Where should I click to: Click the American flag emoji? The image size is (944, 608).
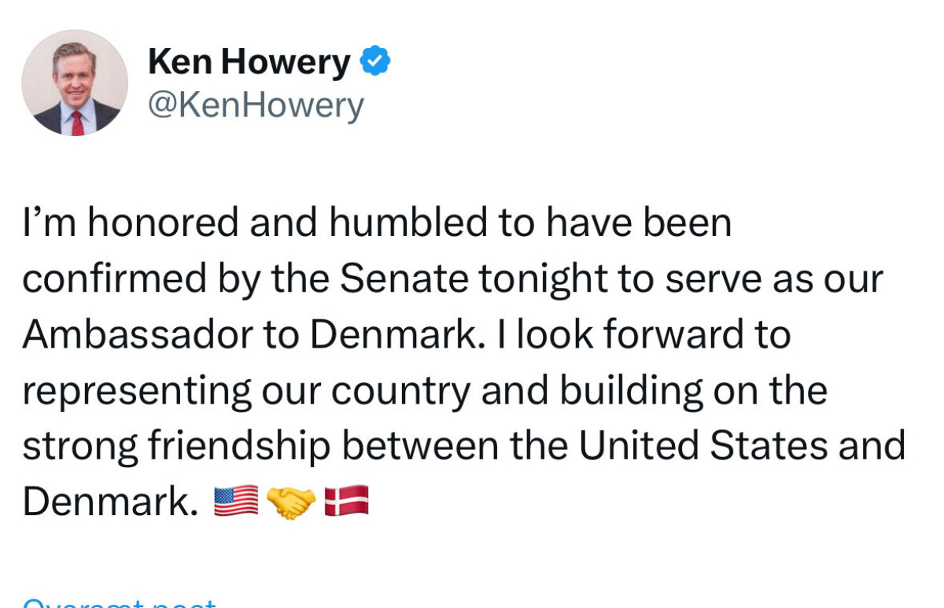point(235,501)
